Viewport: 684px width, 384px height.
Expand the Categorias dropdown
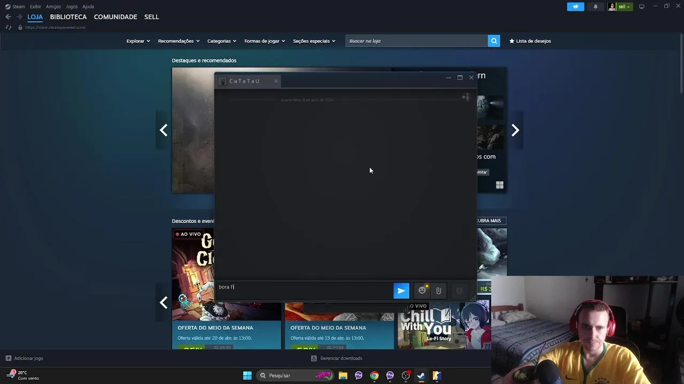(222, 41)
